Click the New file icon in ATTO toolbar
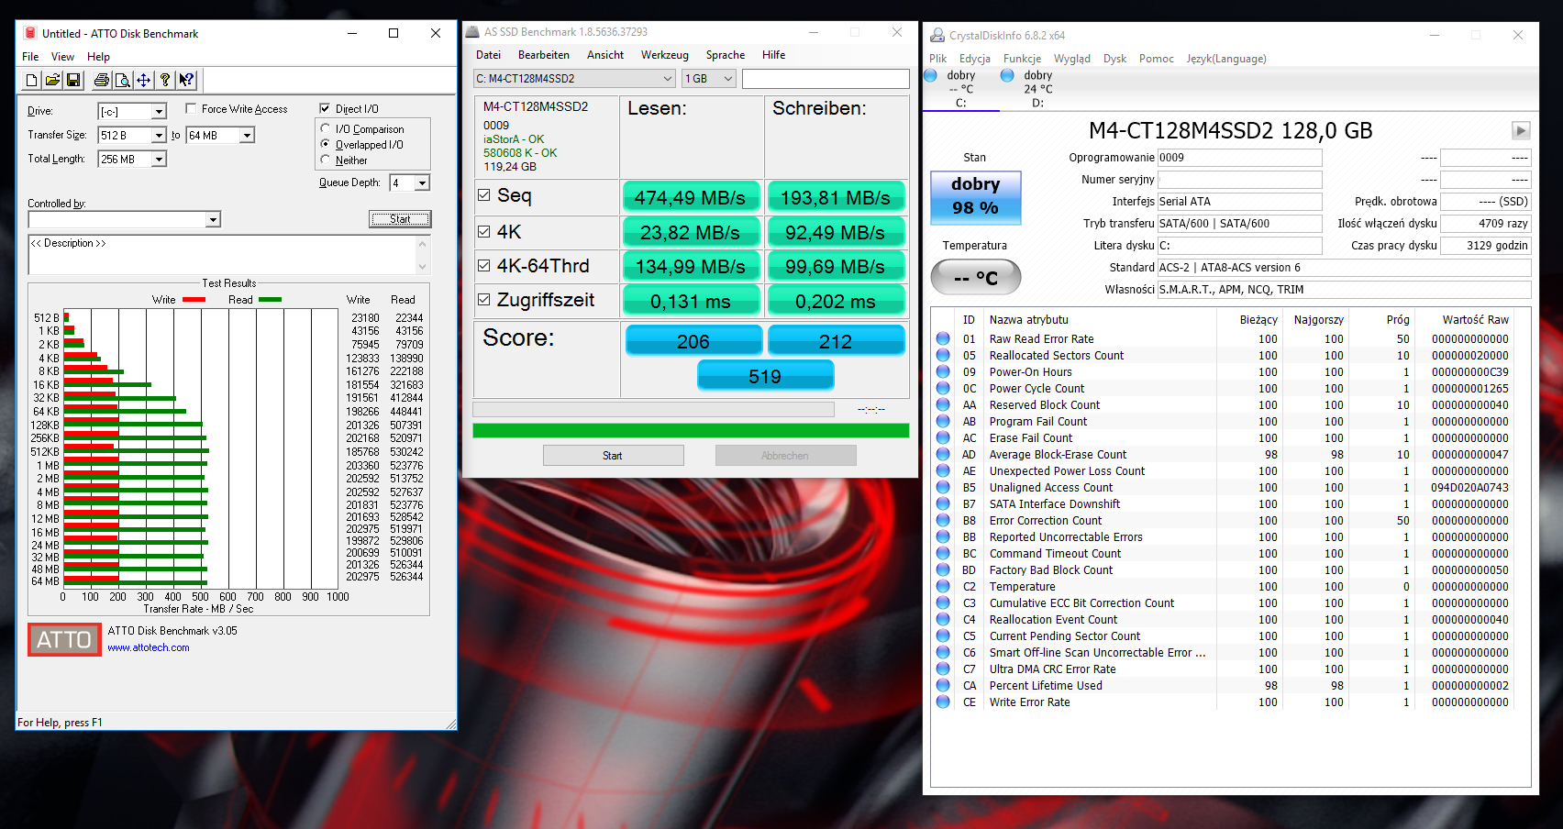1563x829 pixels. 31,81
